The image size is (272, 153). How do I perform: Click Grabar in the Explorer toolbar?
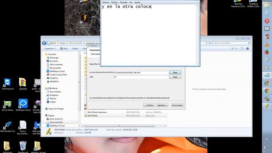point(75,48)
